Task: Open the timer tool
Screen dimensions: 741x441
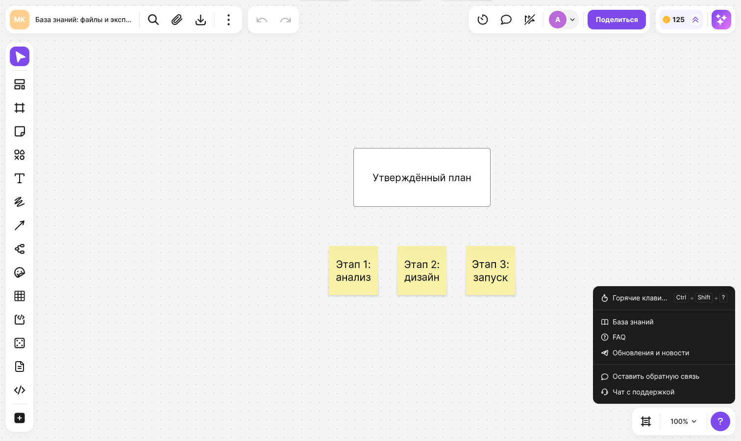Action: [x=483, y=20]
